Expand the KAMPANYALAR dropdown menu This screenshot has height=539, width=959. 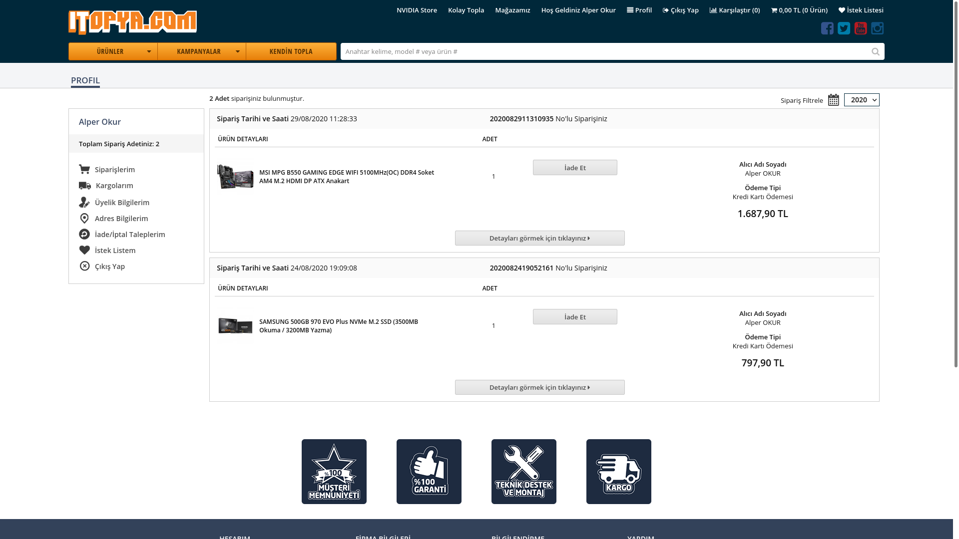tap(202, 51)
